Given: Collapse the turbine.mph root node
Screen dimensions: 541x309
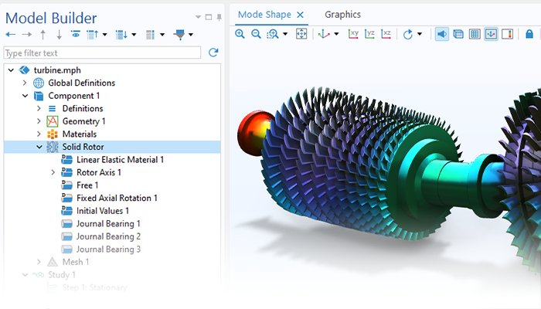Looking at the screenshot, I should click(11, 70).
